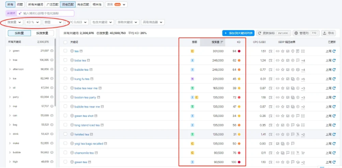
Task: Click the plus icon for twisted tea
Action: [x=72, y=134]
